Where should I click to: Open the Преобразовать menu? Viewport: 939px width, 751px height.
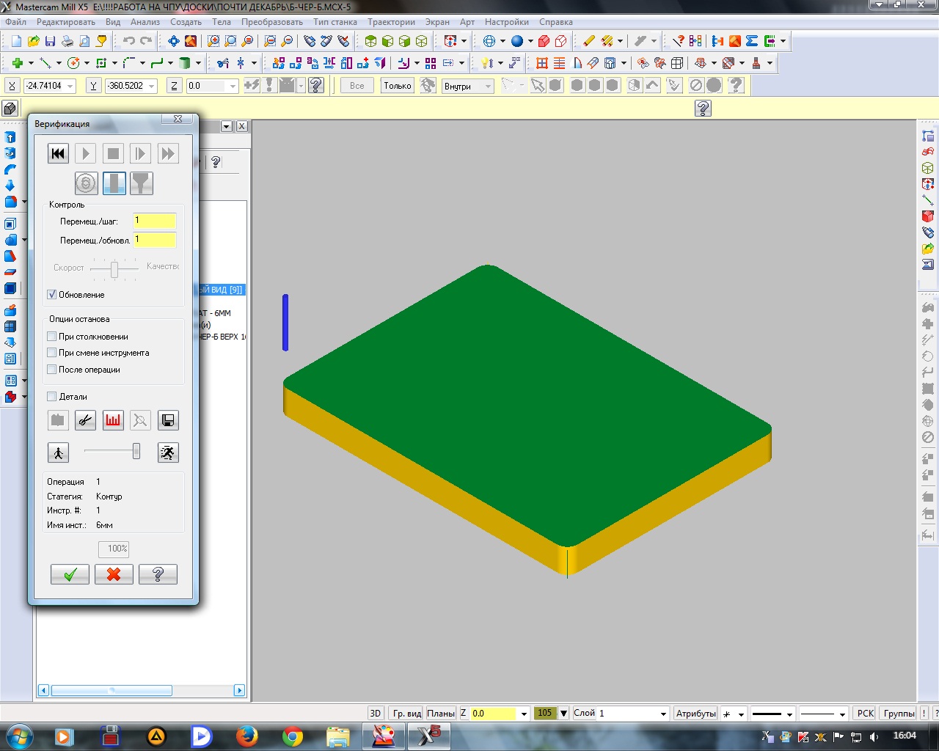[x=271, y=22]
